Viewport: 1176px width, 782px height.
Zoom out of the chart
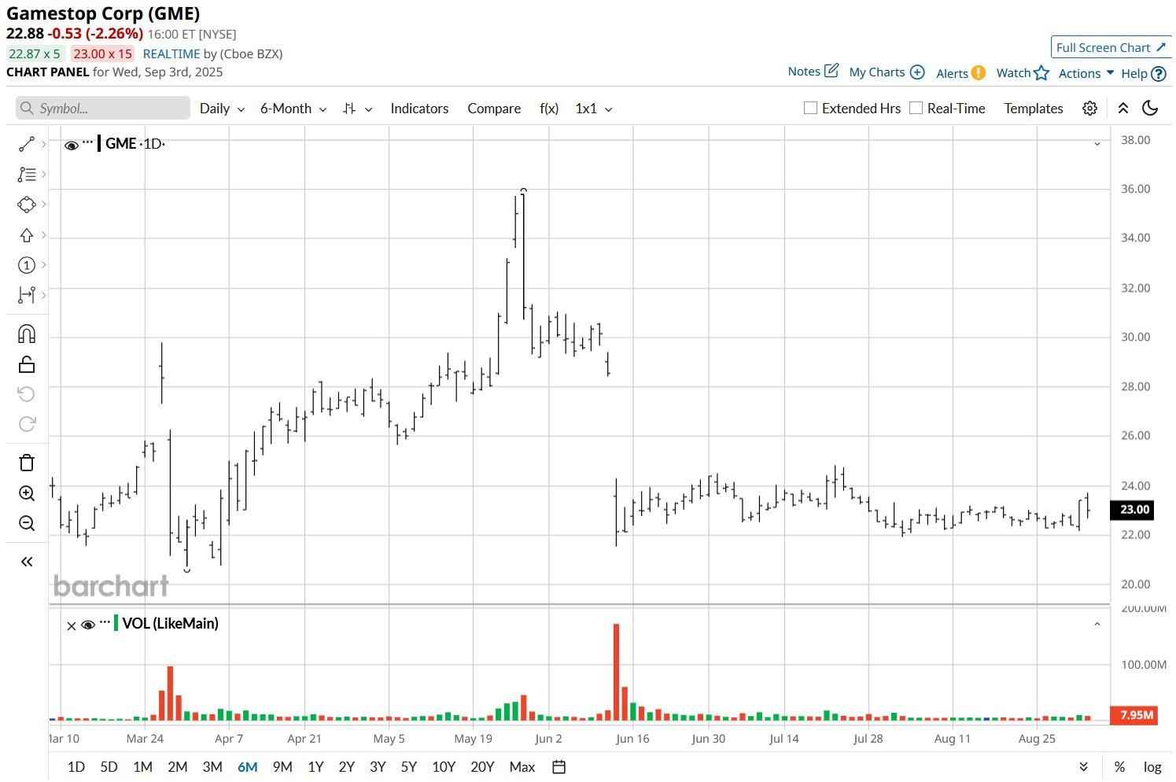point(26,523)
